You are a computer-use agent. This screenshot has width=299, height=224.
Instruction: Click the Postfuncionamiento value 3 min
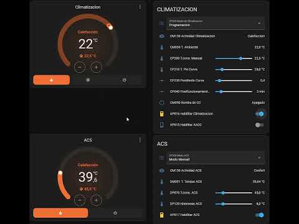pos(260,91)
